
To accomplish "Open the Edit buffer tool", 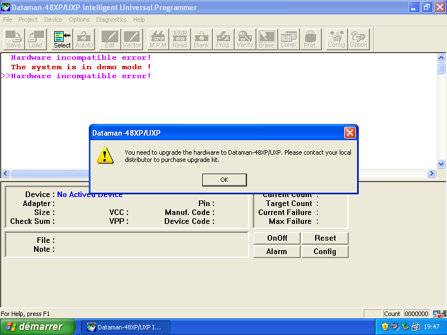I will (x=110, y=39).
